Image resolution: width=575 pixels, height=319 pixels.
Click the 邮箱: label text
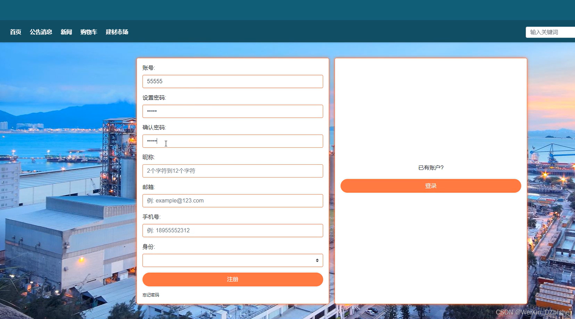(149, 187)
